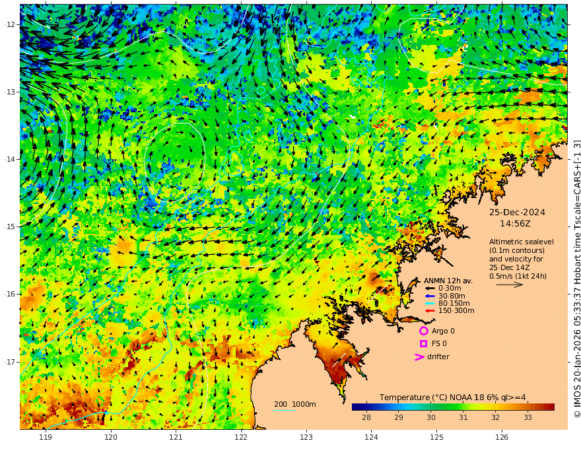581x449 pixels.
Task: Click the '0-30m' depth label
Action: pos(450,289)
